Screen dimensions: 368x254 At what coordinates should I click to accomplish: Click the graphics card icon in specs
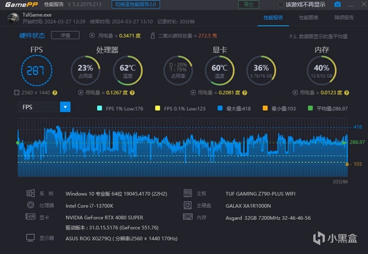click(30, 217)
